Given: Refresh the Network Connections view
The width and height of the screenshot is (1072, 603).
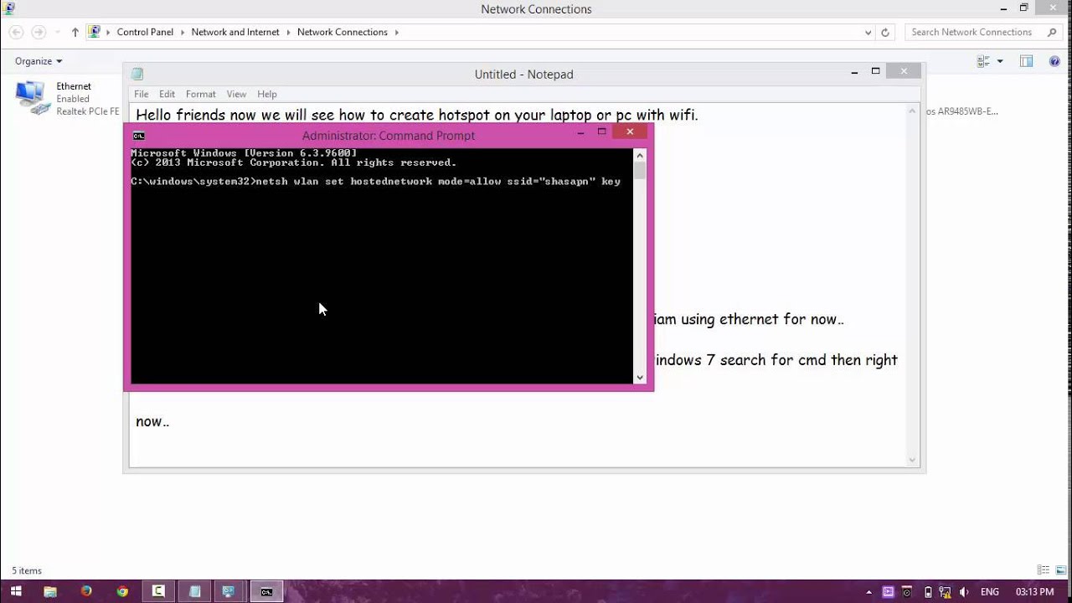Looking at the screenshot, I should [x=885, y=33].
